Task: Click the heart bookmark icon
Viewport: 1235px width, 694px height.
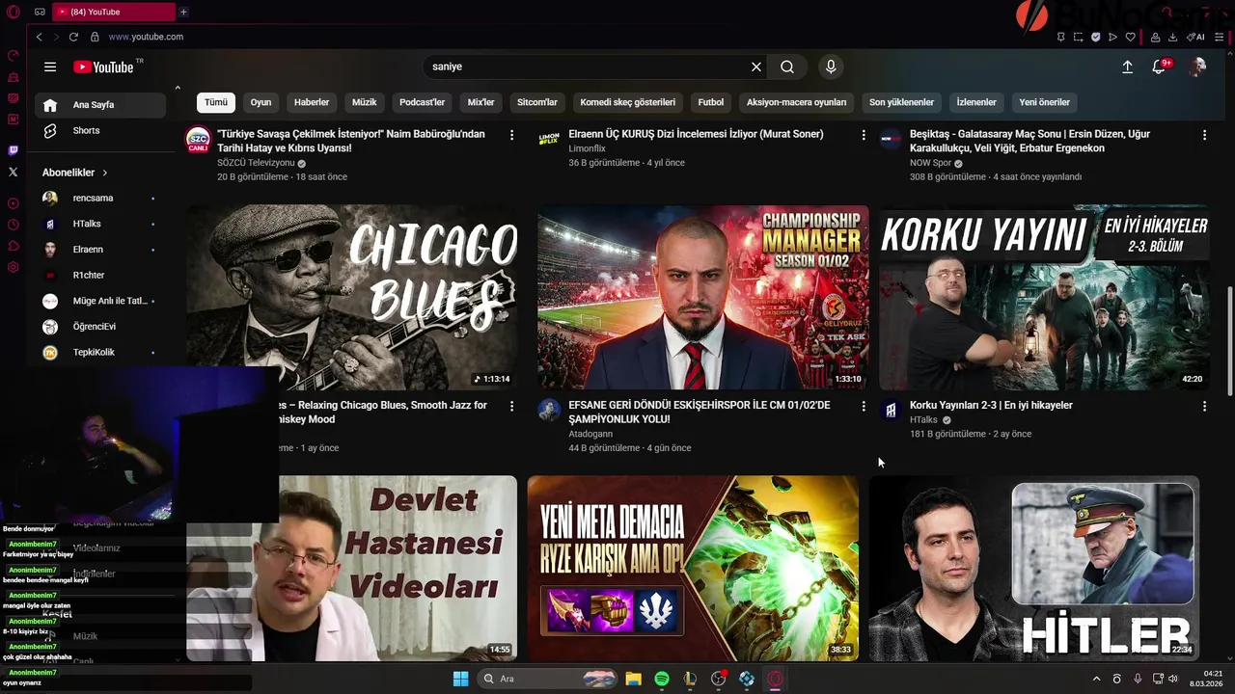Action: [x=1130, y=37]
